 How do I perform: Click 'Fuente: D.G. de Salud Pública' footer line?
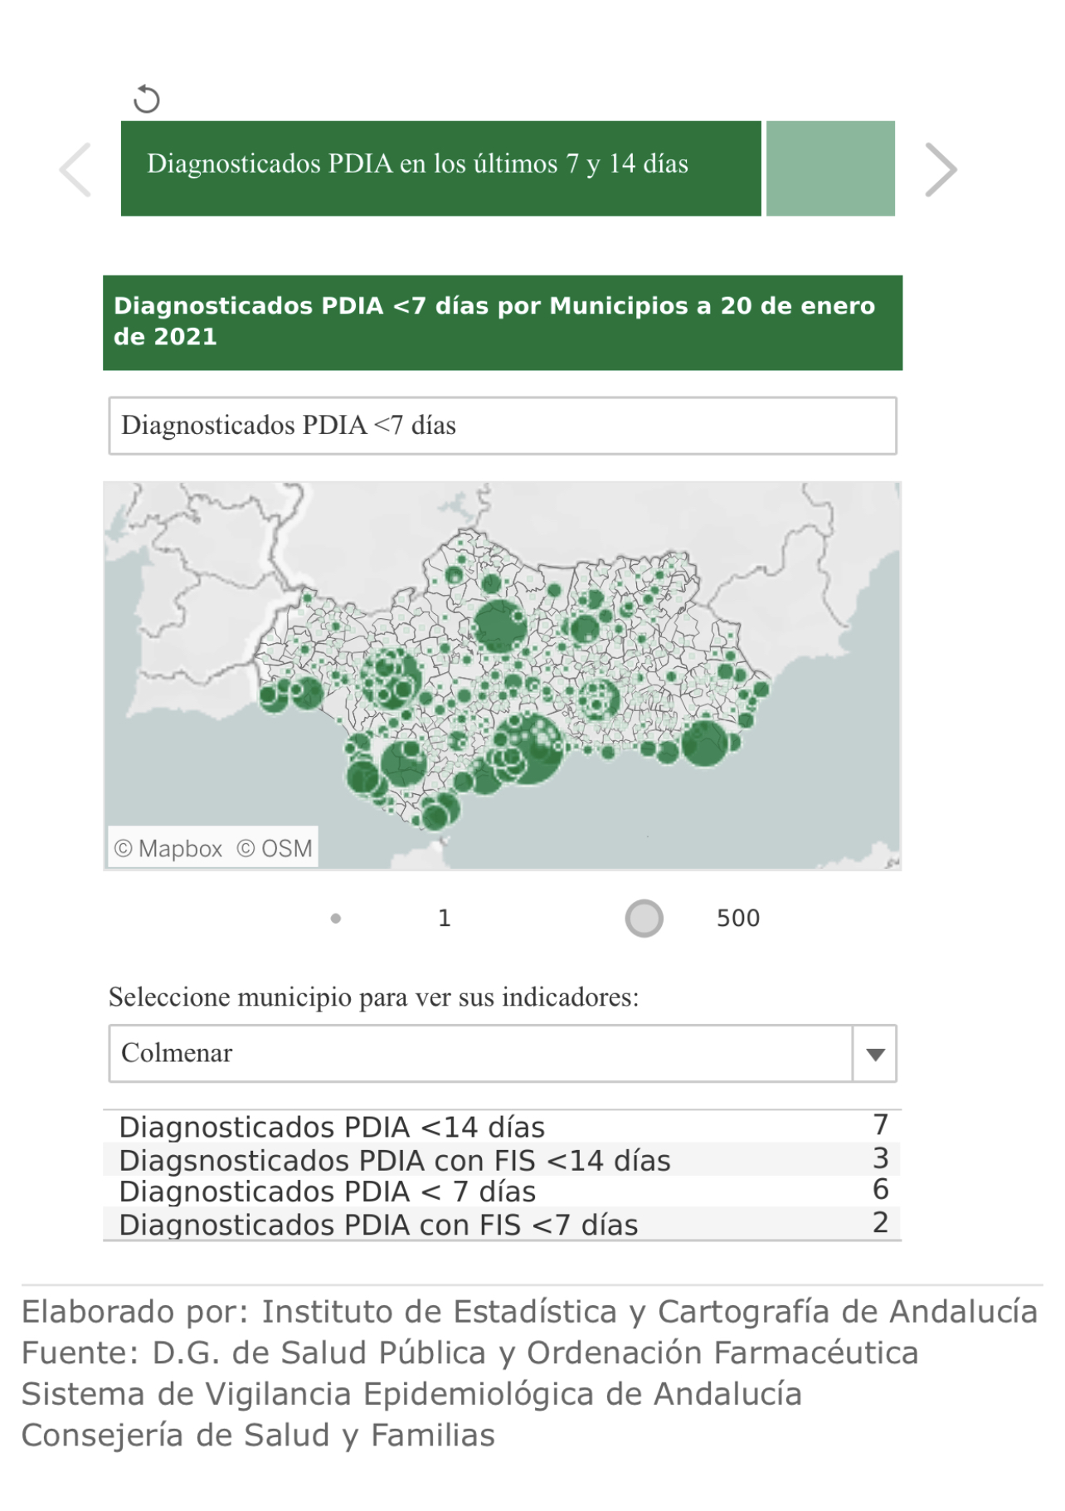click(470, 1353)
